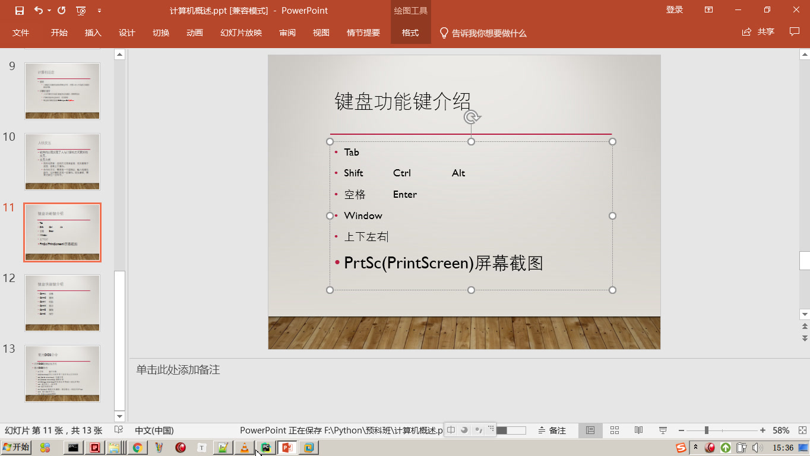The height and width of the screenshot is (456, 810).
Task: Select Normal view icon in status bar
Action: (x=591, y=430)
